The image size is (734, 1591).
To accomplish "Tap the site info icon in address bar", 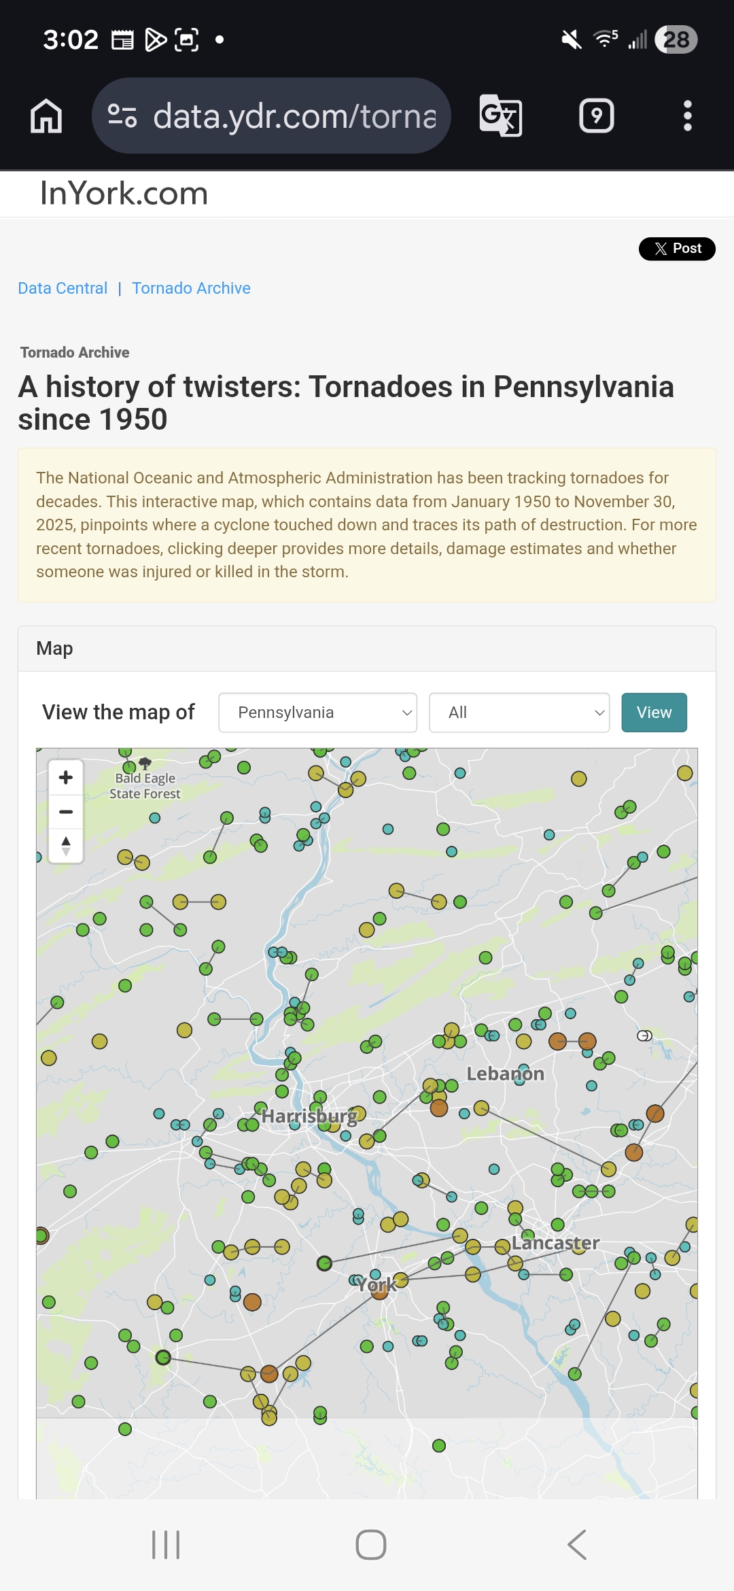I will (122, 116).
